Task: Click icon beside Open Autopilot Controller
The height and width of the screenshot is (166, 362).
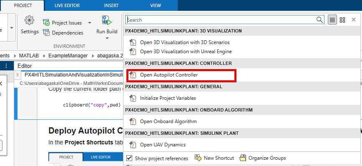Action: (x=133, y=75)
